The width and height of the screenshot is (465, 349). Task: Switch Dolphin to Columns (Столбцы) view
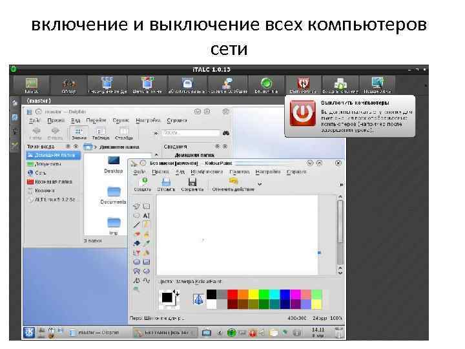(123, 133)
